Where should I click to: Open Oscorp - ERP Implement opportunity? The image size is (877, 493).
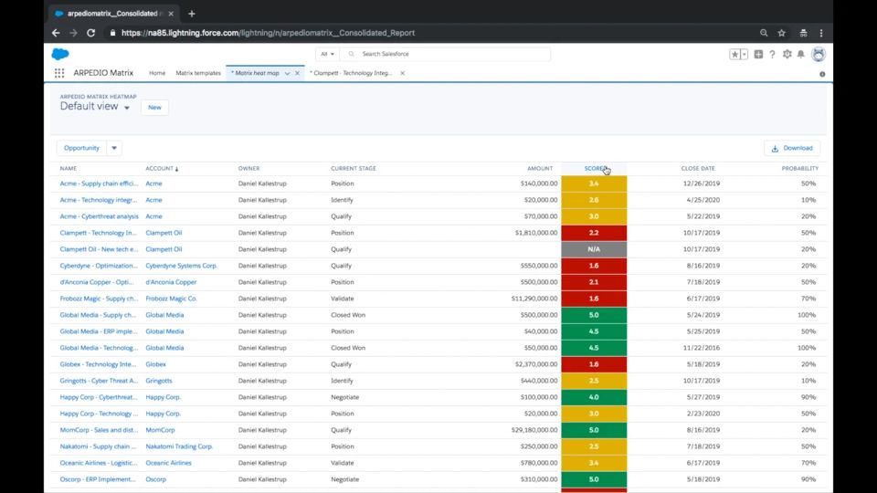click(x=98, y=479)
